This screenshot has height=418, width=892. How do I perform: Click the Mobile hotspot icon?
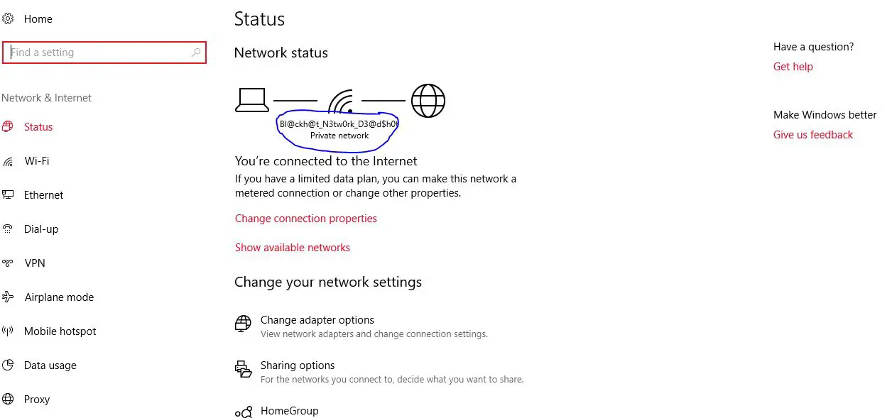click(8, 331)
